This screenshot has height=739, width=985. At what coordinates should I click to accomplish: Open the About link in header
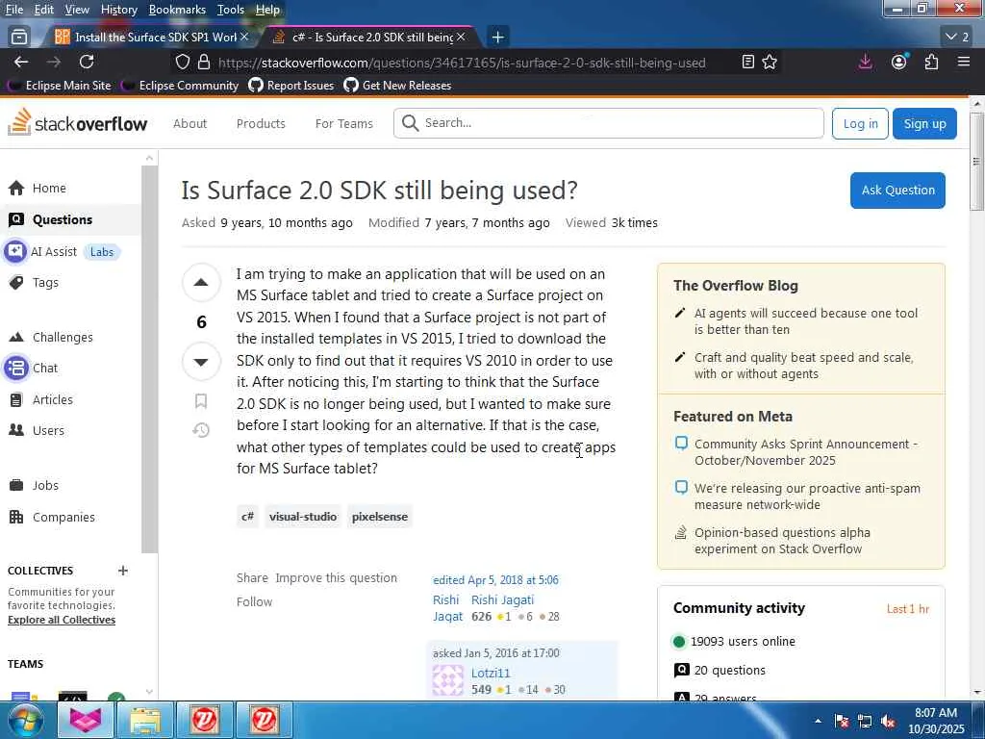[x=189, y=123]
